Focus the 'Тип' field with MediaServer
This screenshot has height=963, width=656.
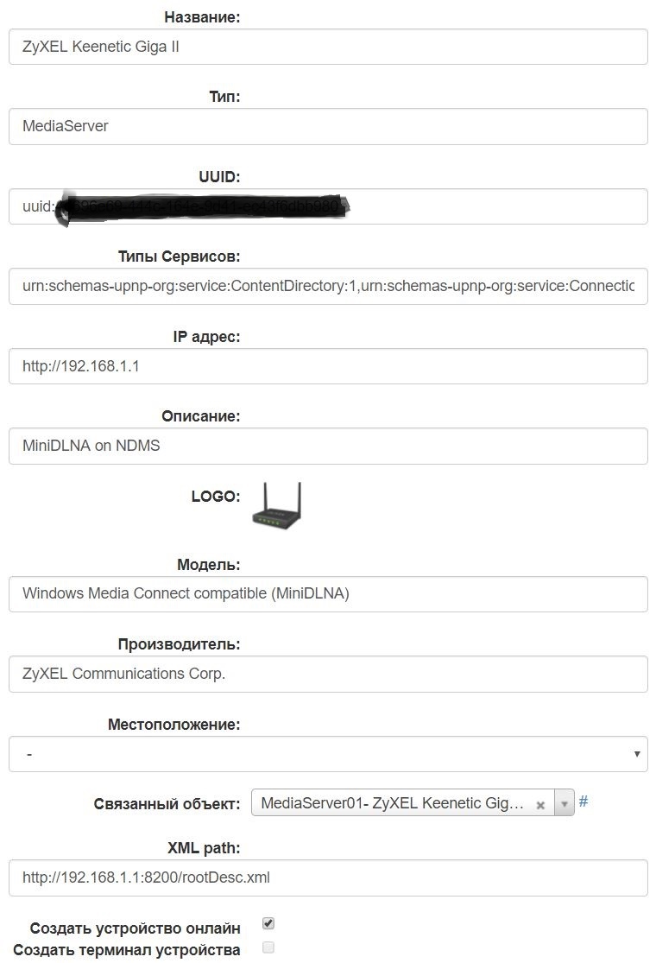coord(328,126)
